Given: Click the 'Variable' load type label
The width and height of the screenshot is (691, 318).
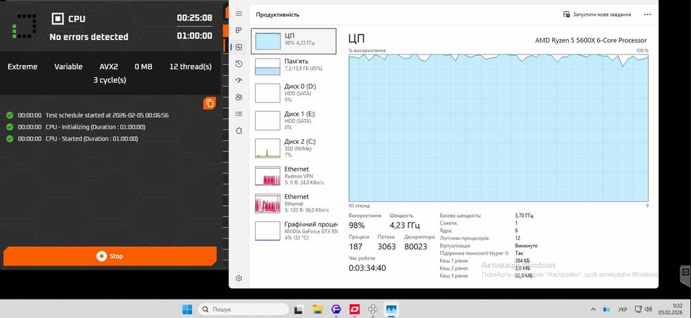Looking at the screenshot, I should point(68,66).
